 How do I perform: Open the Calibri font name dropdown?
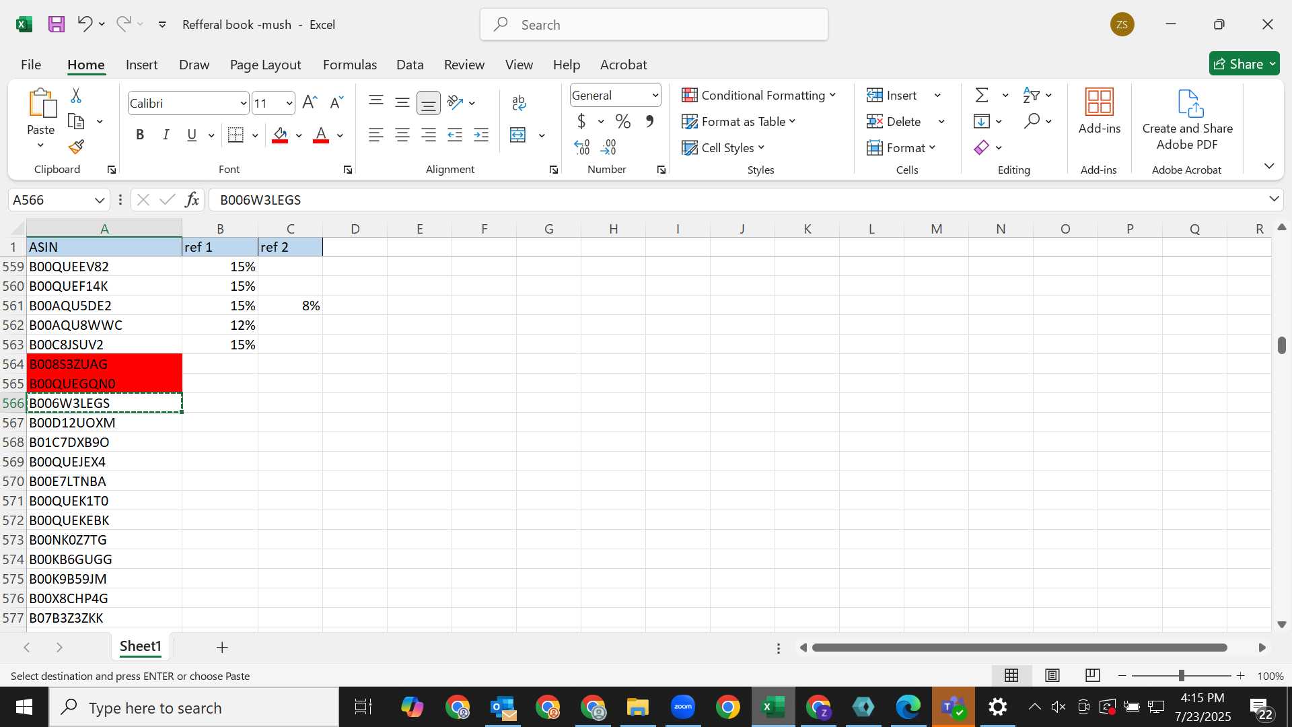pos(243,104)
